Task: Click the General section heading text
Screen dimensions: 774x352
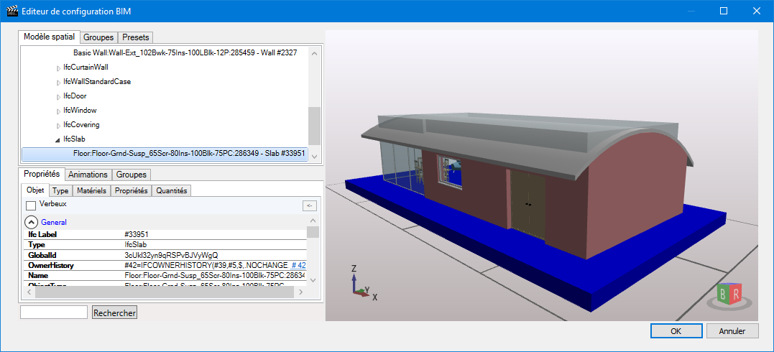Action: pos(54,222)
